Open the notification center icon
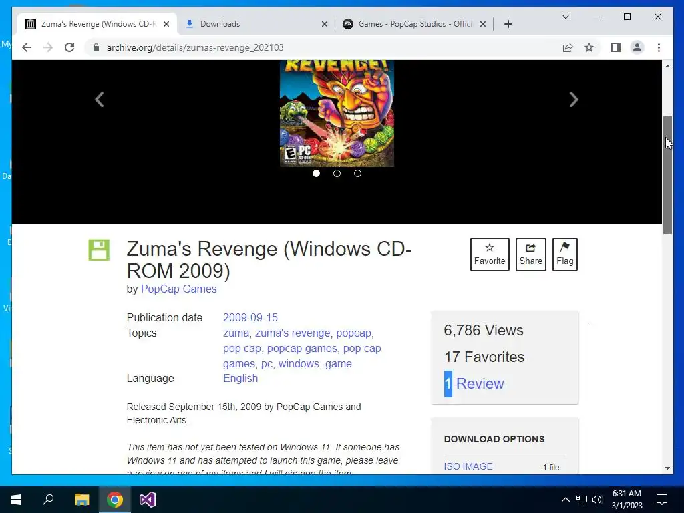The width and height of the screenshot is (684, 513). pos(662,500)
